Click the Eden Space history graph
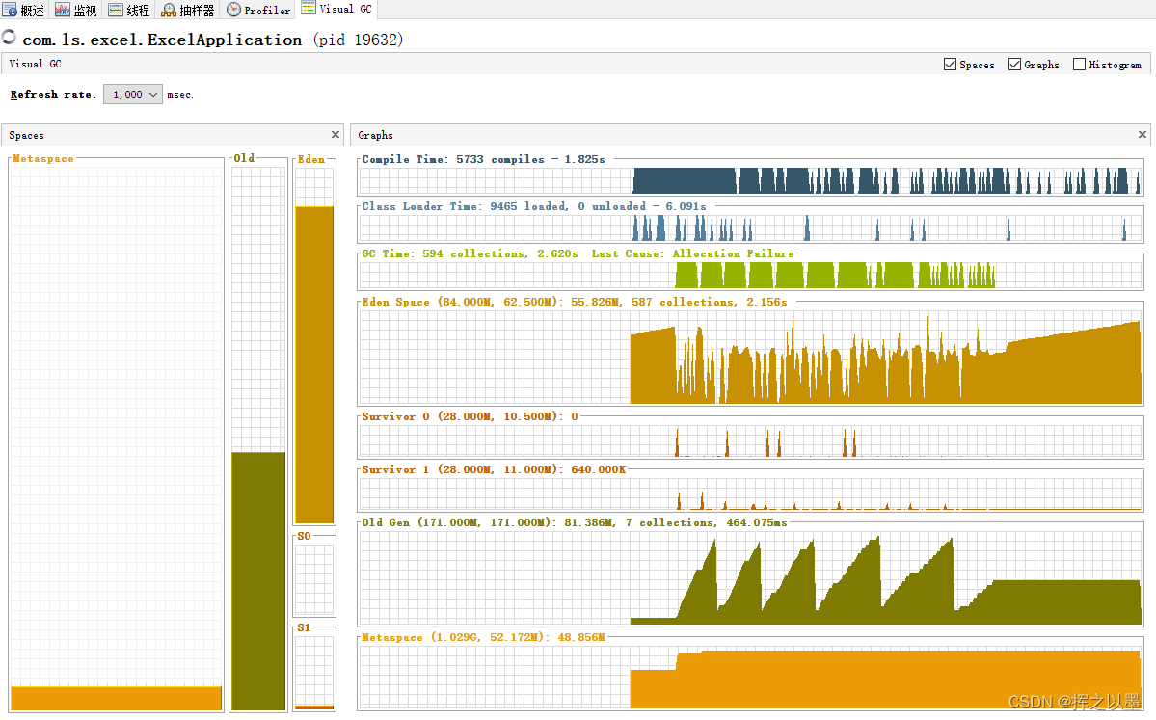 pos(750,357)
